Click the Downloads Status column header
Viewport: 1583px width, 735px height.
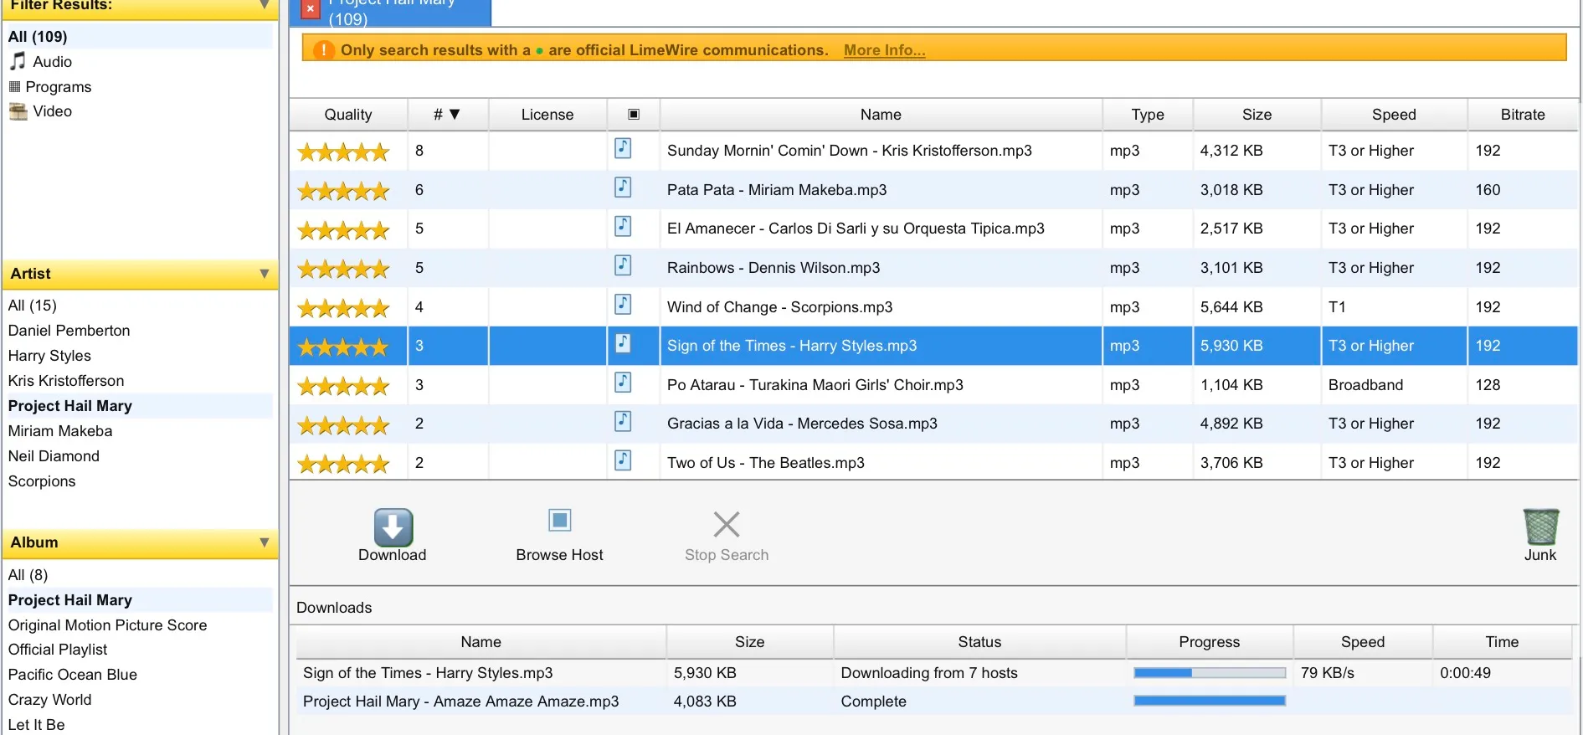(x=979, y=642)
